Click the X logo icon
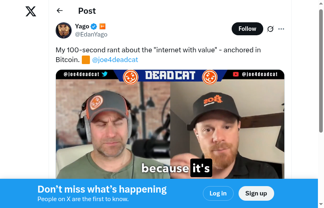The width and height of the screenshot is (324, 208). click(31, 11)
